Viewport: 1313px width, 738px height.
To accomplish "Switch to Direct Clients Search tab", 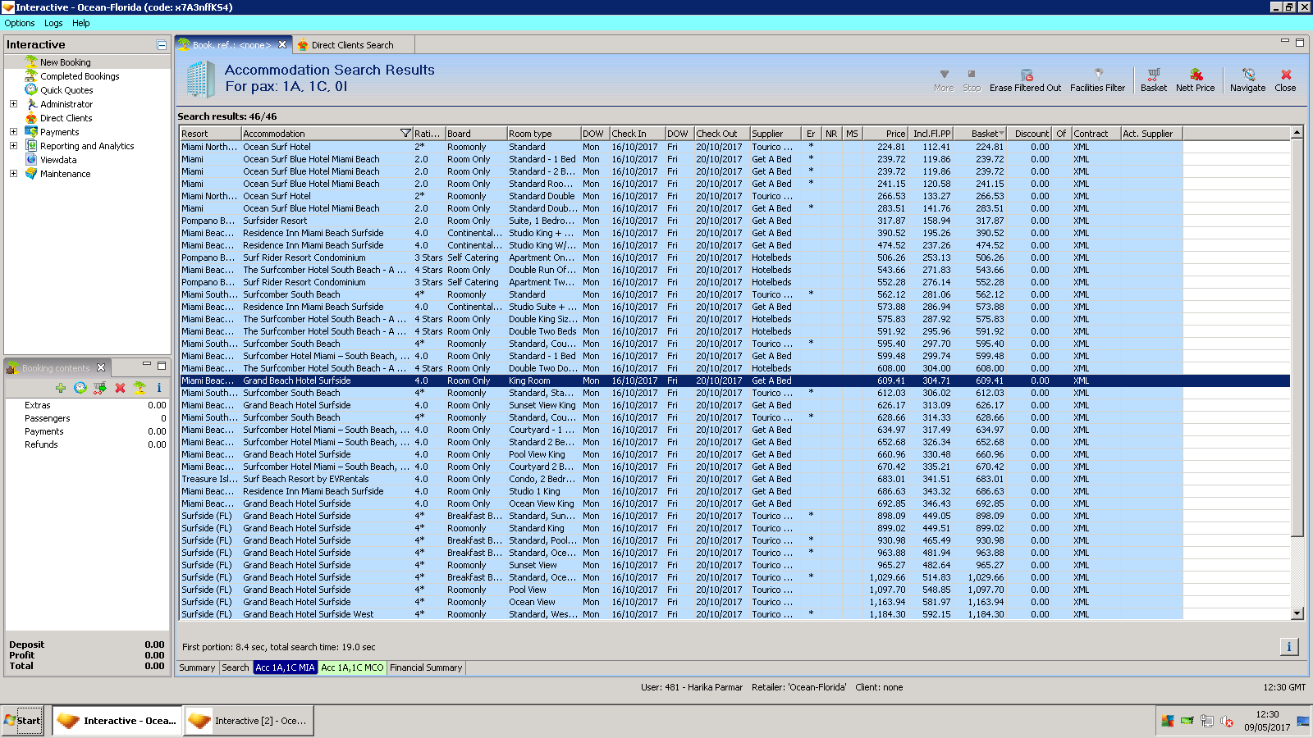I will pyautogui.click(x=351, y=45).
